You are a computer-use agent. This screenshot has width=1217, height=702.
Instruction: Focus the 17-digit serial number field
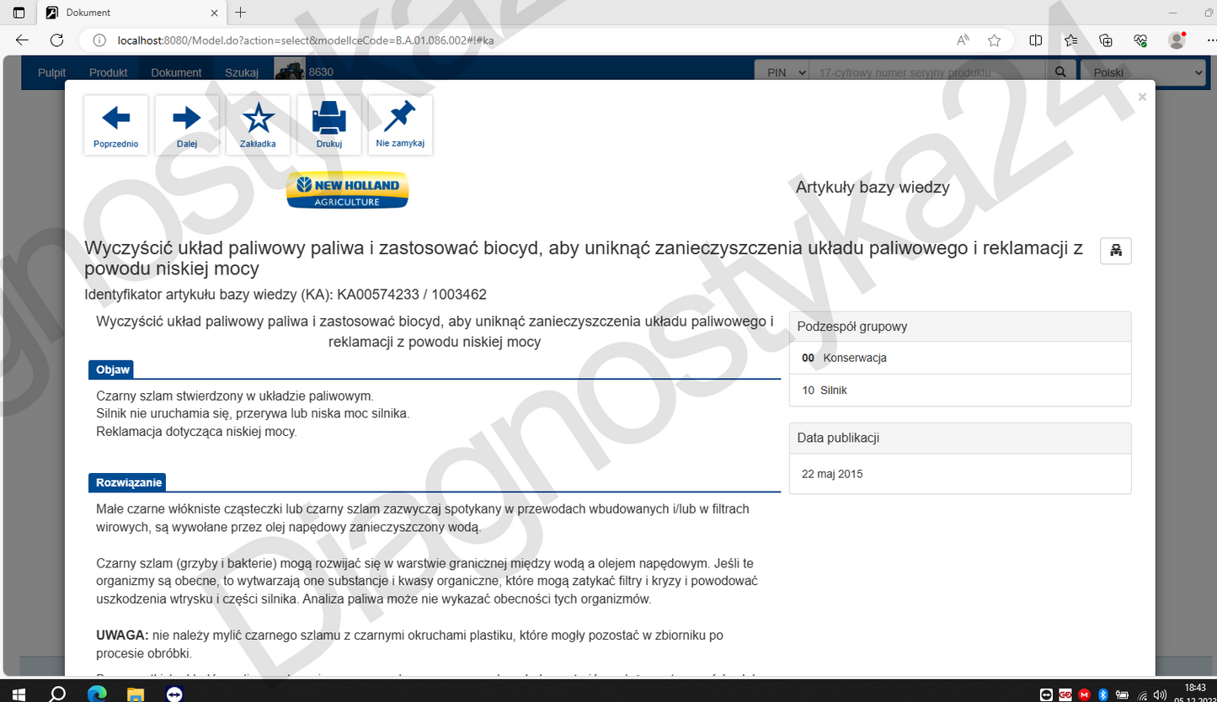click(x=927, y=72)
